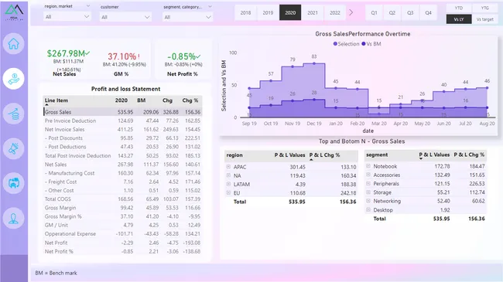This screenshot has height=282, width=503.
Task: Select Gross Margin % row
Action: [x=122, y=216]
